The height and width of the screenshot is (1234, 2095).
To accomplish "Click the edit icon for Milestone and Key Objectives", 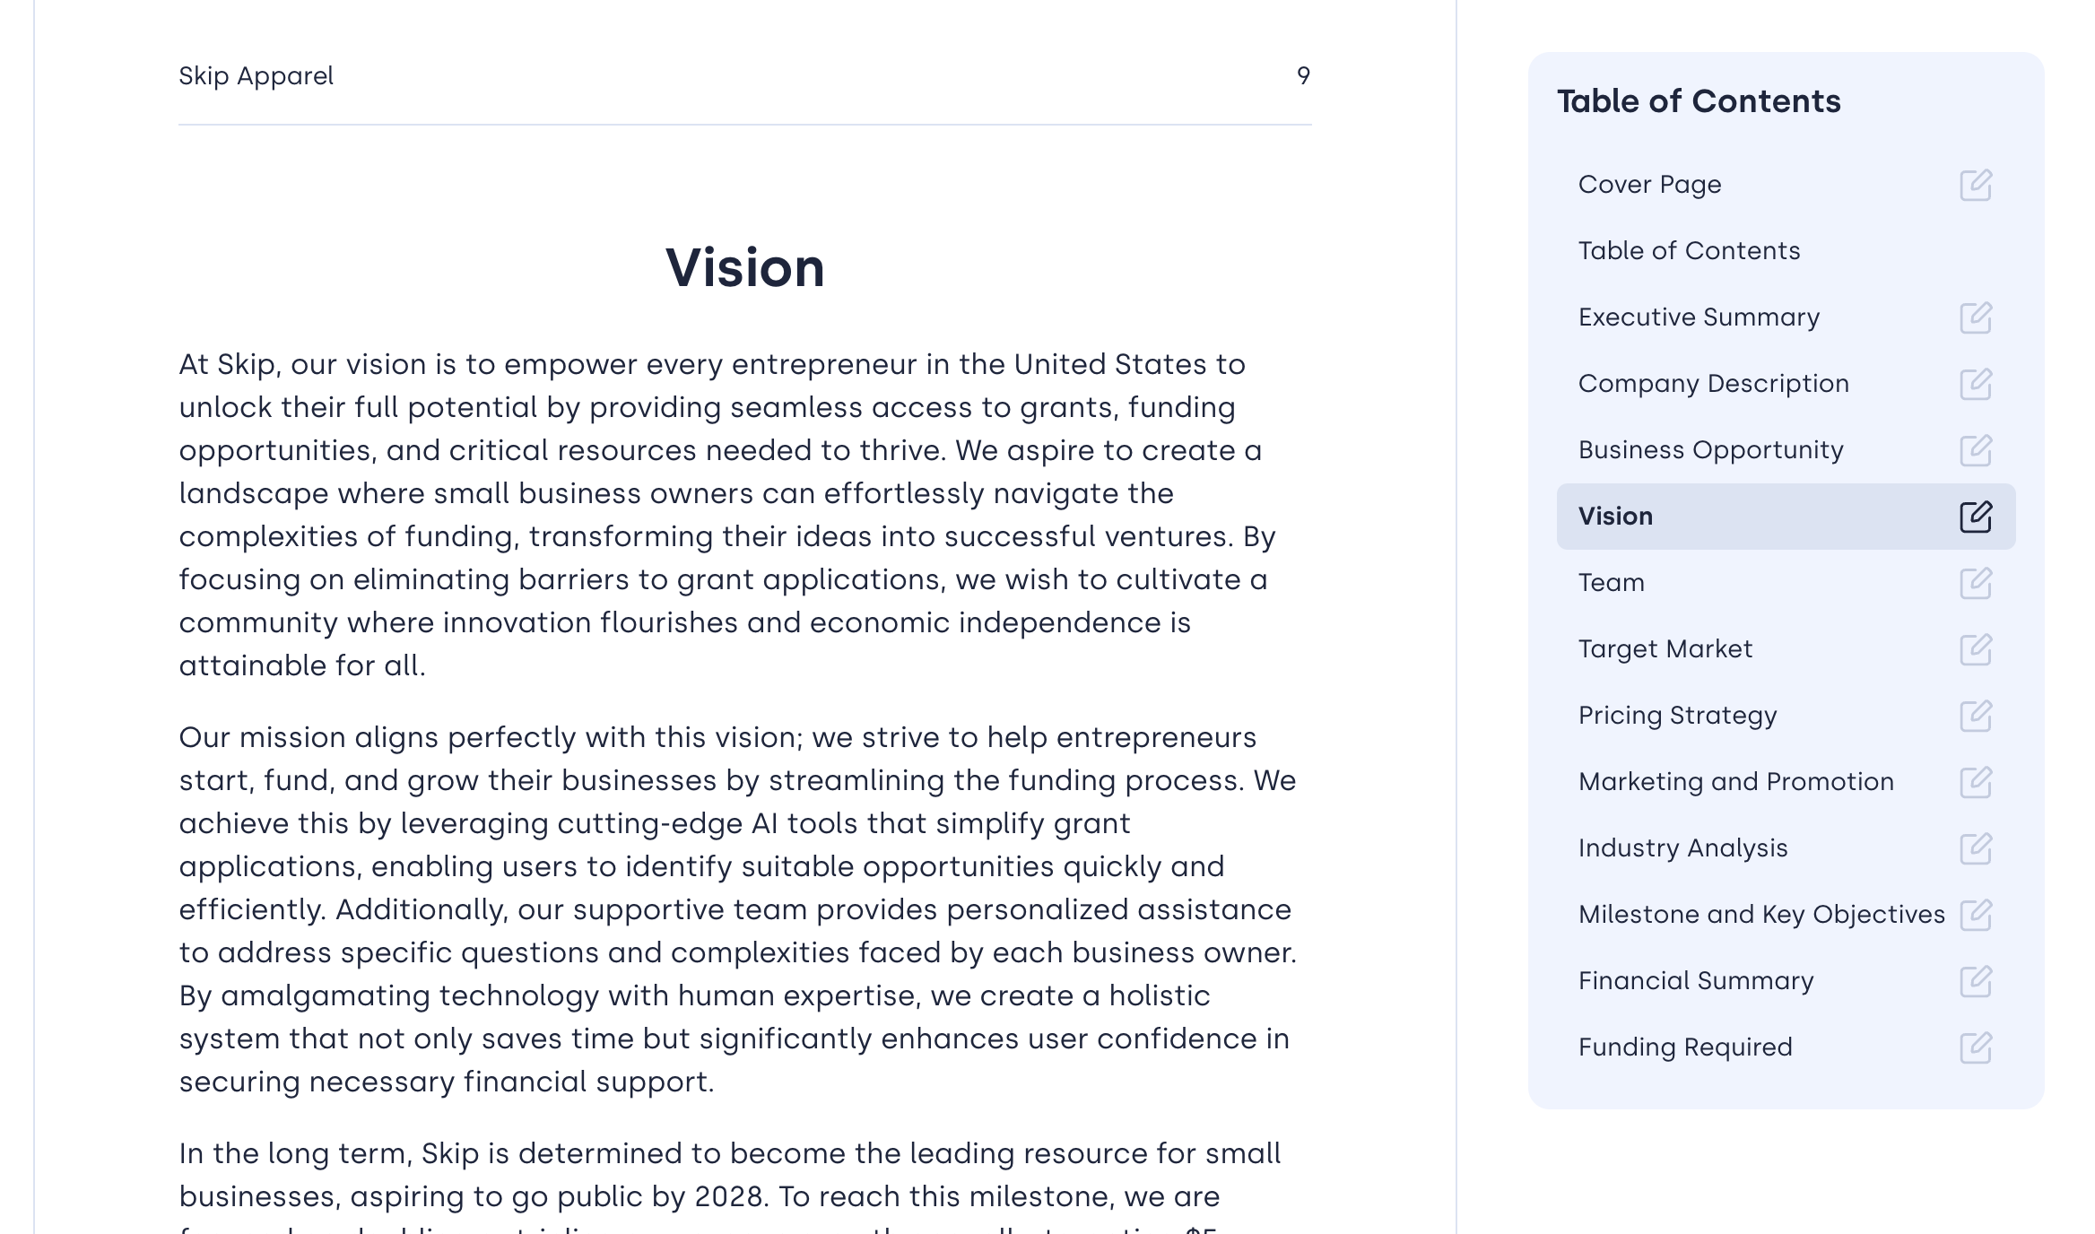I will (x=1976, y=915).
